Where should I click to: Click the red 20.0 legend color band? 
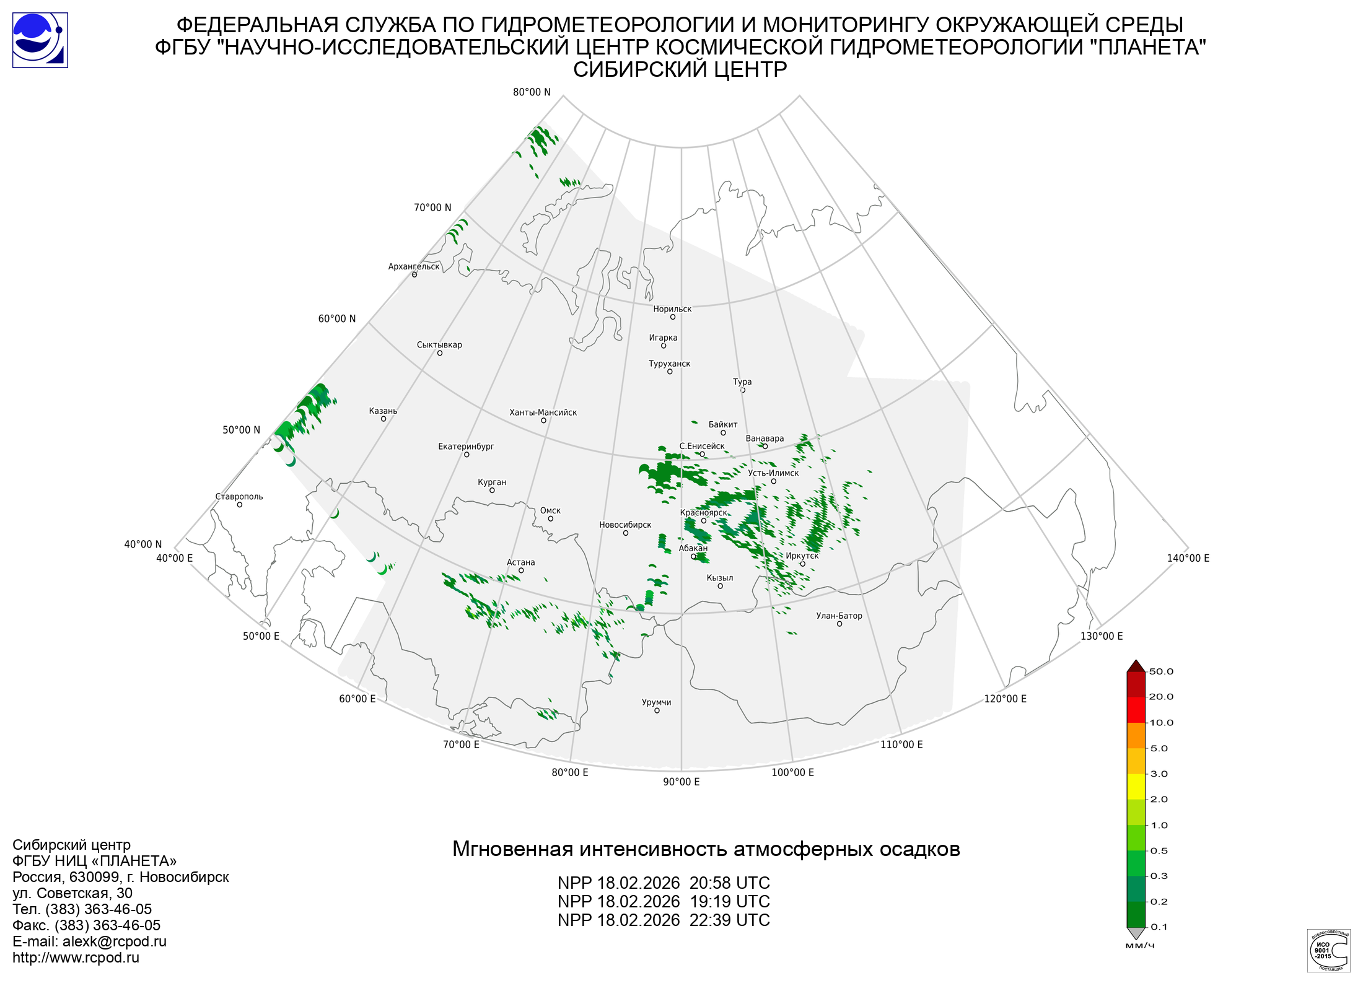(x=1136, y=710)
